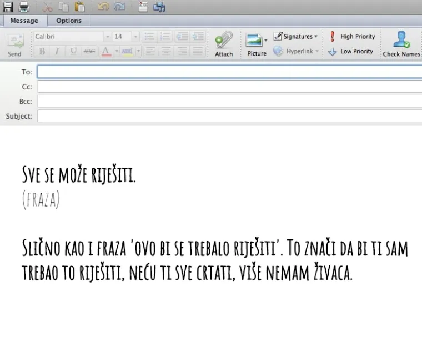Toggle Italic formatting button
This screenshot has width=422, height=362.
click(x=57, y=51)
